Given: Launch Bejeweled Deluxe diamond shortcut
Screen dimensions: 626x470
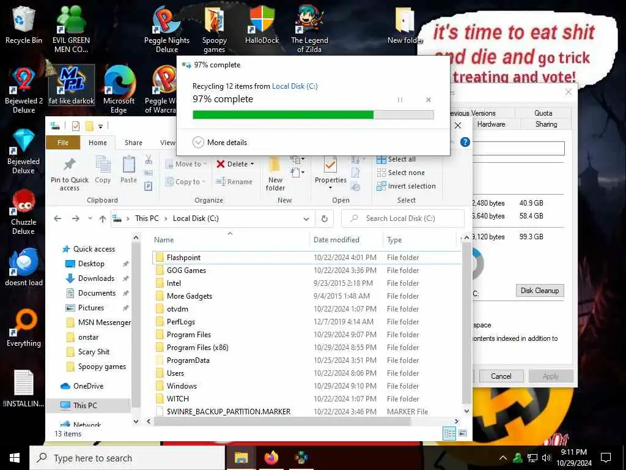Looking at the screenshot, I should click(x=24, y=151).
